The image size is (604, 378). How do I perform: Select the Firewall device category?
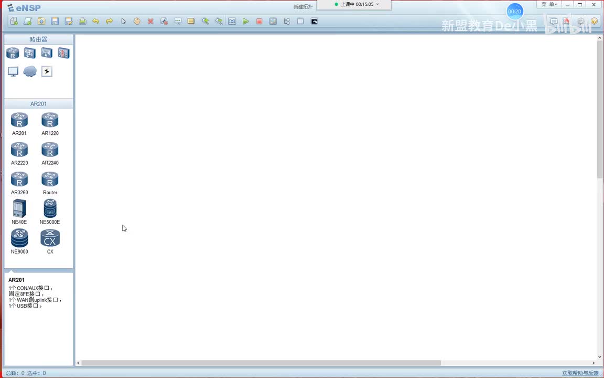point(63,53)
